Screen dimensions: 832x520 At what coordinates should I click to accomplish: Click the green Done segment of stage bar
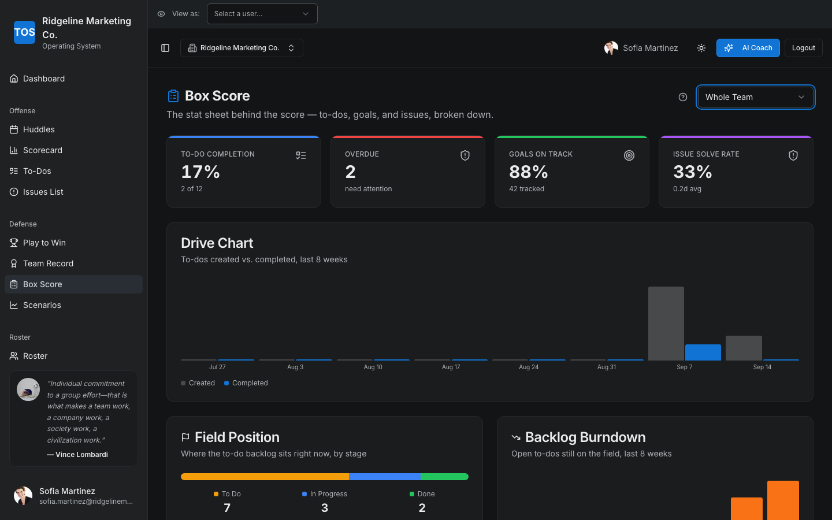(444, 477)
